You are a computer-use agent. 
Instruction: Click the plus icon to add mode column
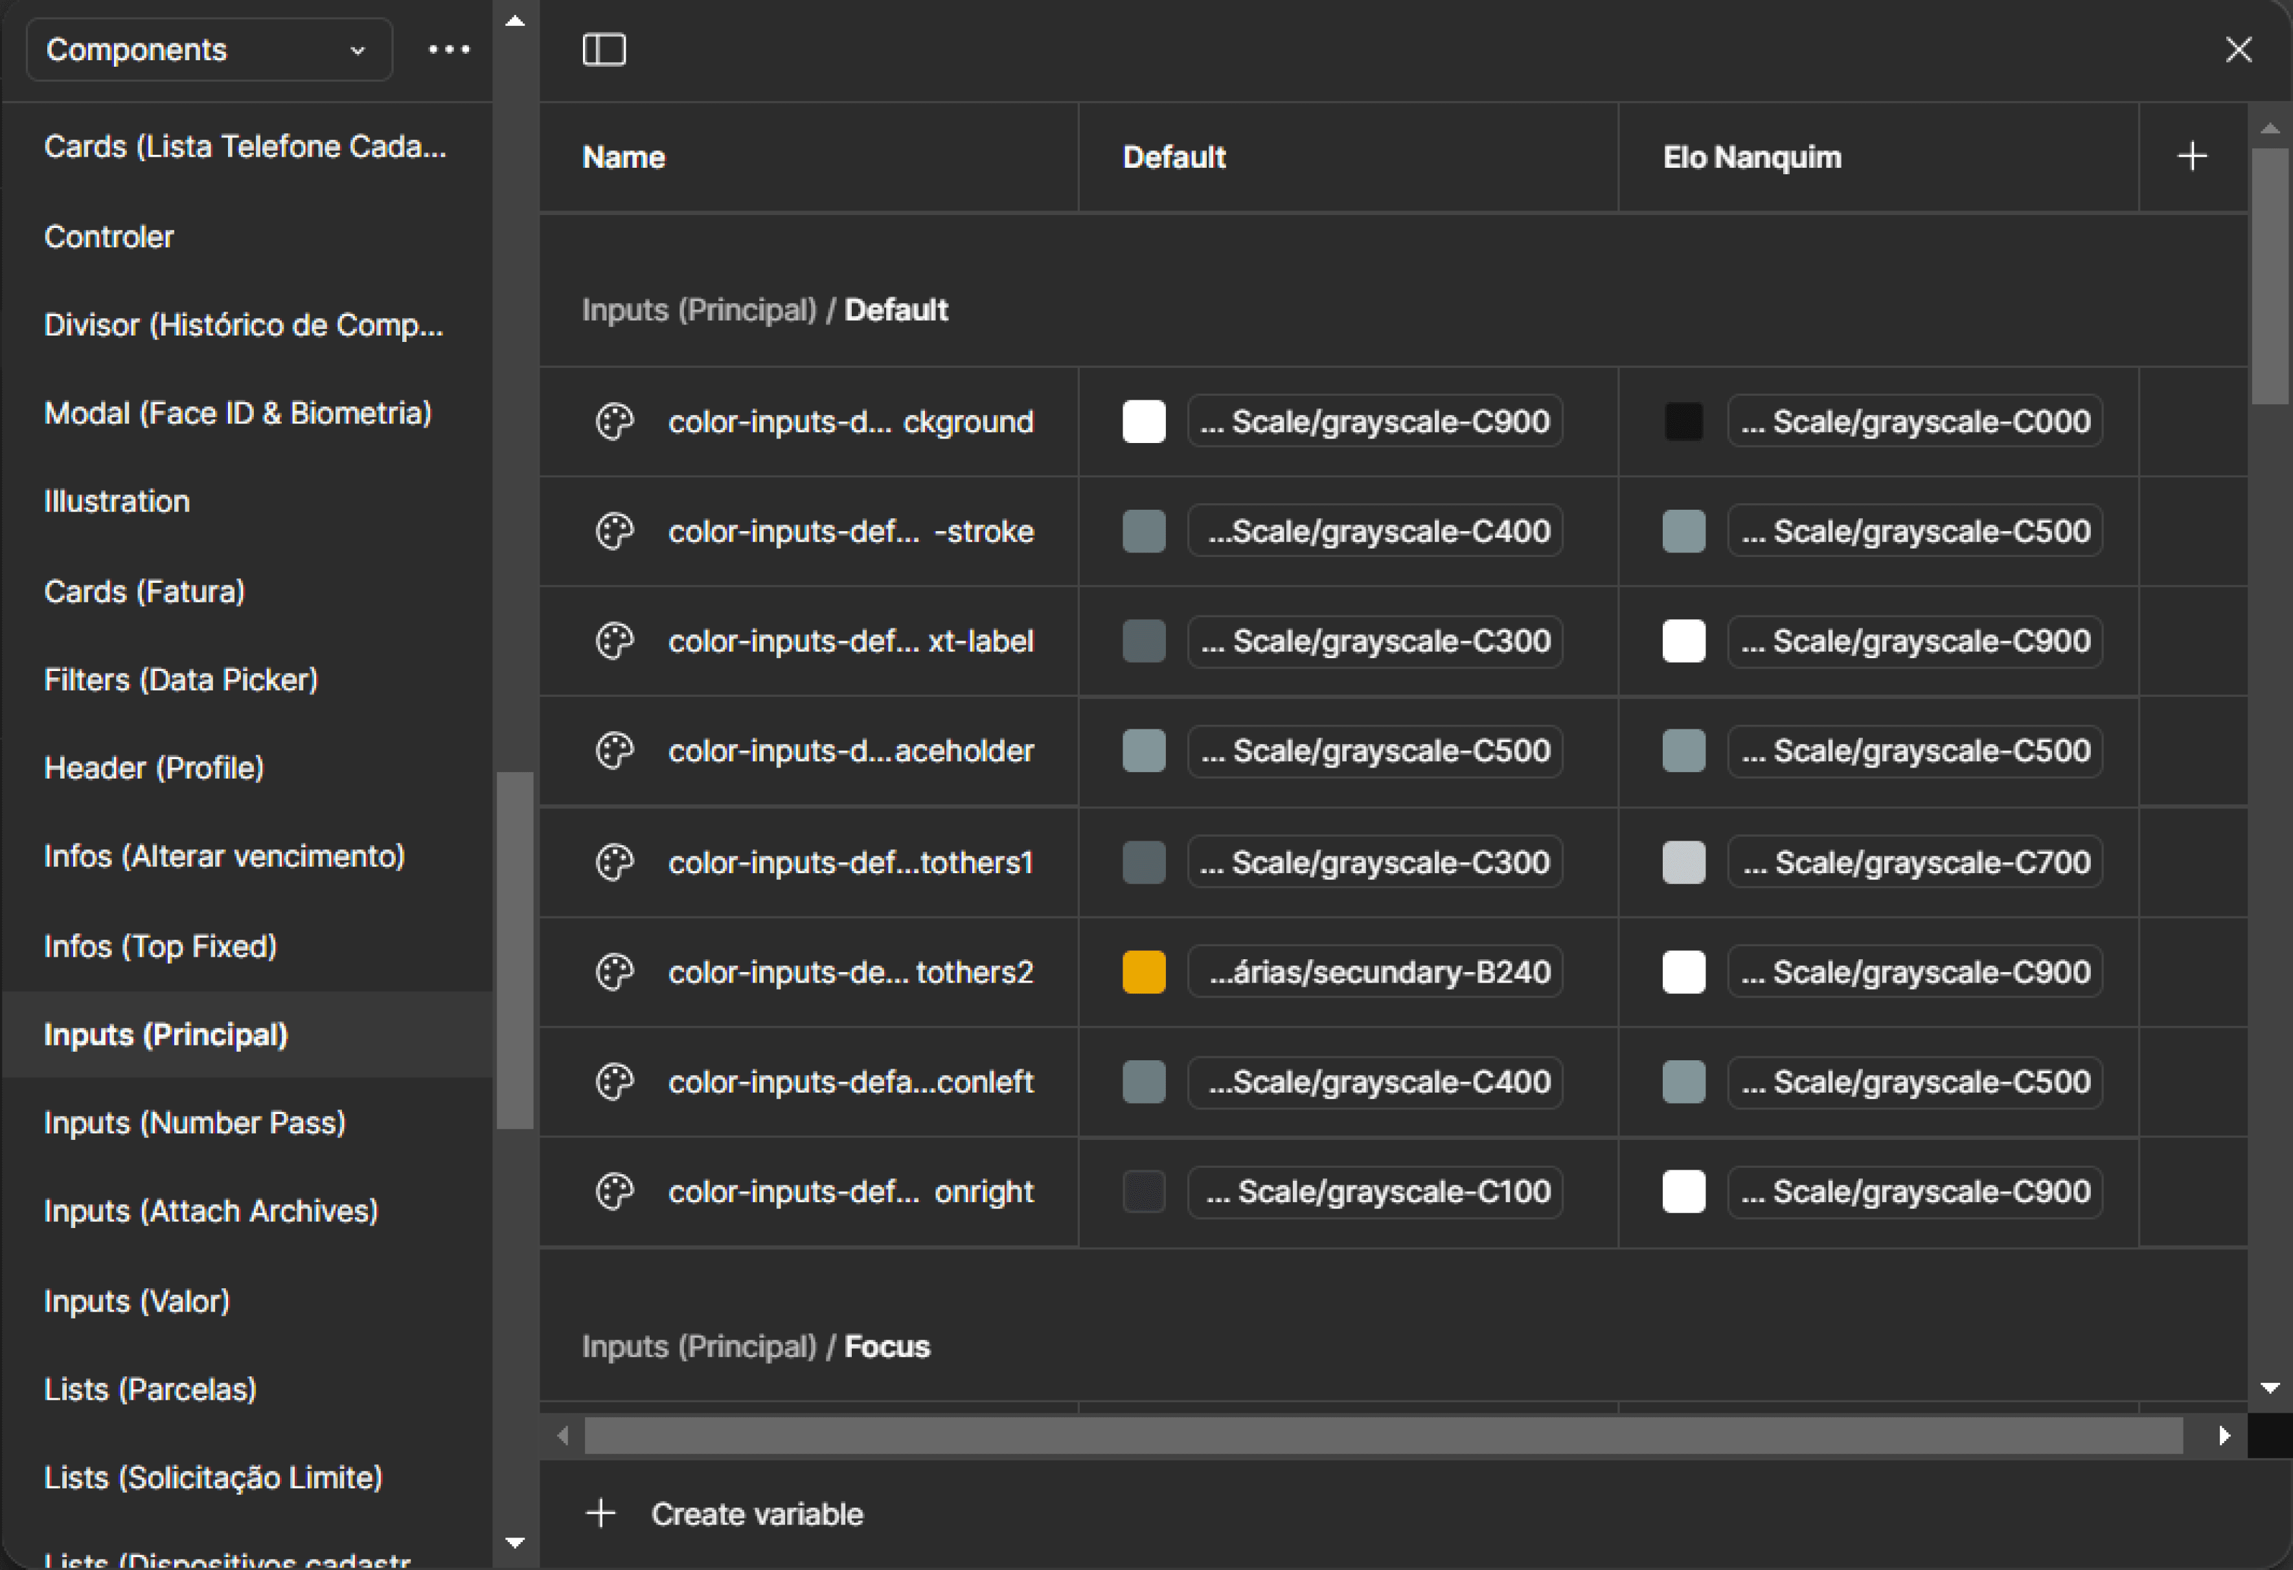pos(2191,156)
